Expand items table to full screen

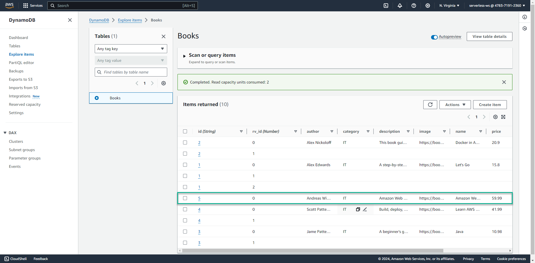503,117
